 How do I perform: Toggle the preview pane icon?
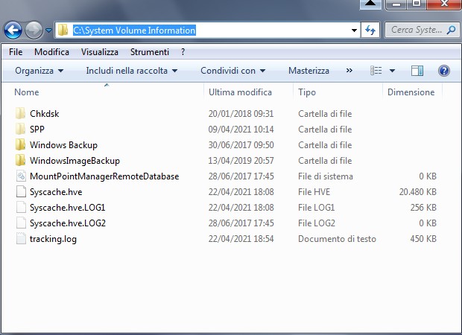tap(417, 71)
